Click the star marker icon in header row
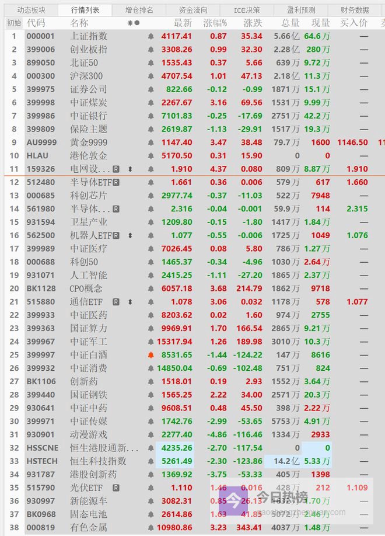 130,23
